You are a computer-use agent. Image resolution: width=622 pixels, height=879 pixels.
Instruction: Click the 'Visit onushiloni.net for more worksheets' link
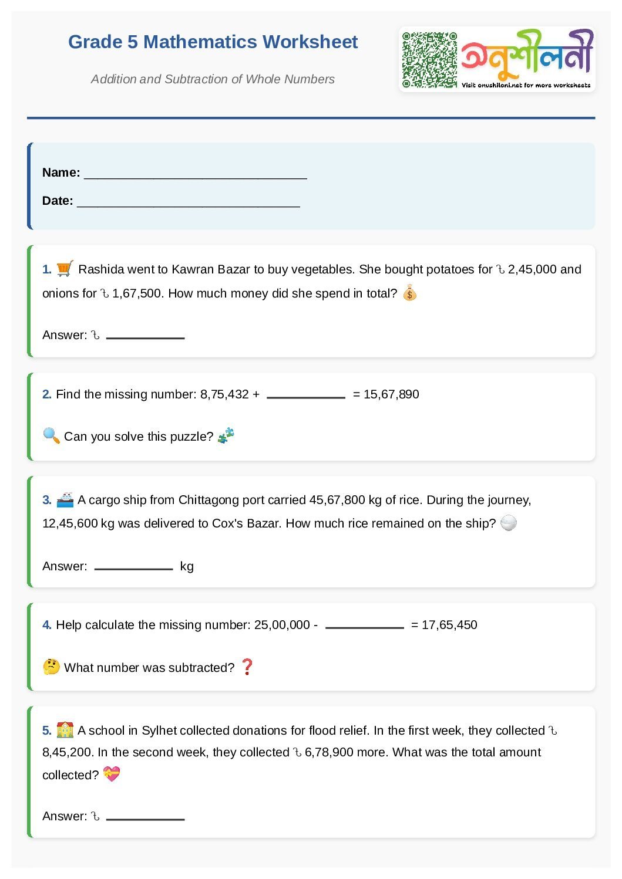(526, 85)
